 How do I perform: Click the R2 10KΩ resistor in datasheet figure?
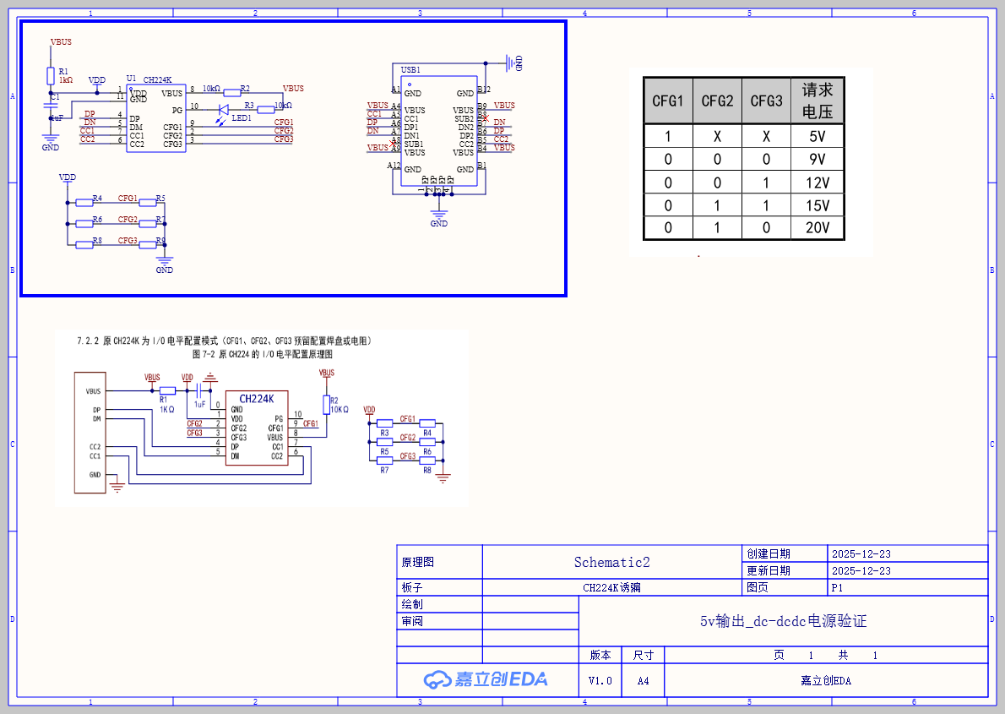(327, 405)
